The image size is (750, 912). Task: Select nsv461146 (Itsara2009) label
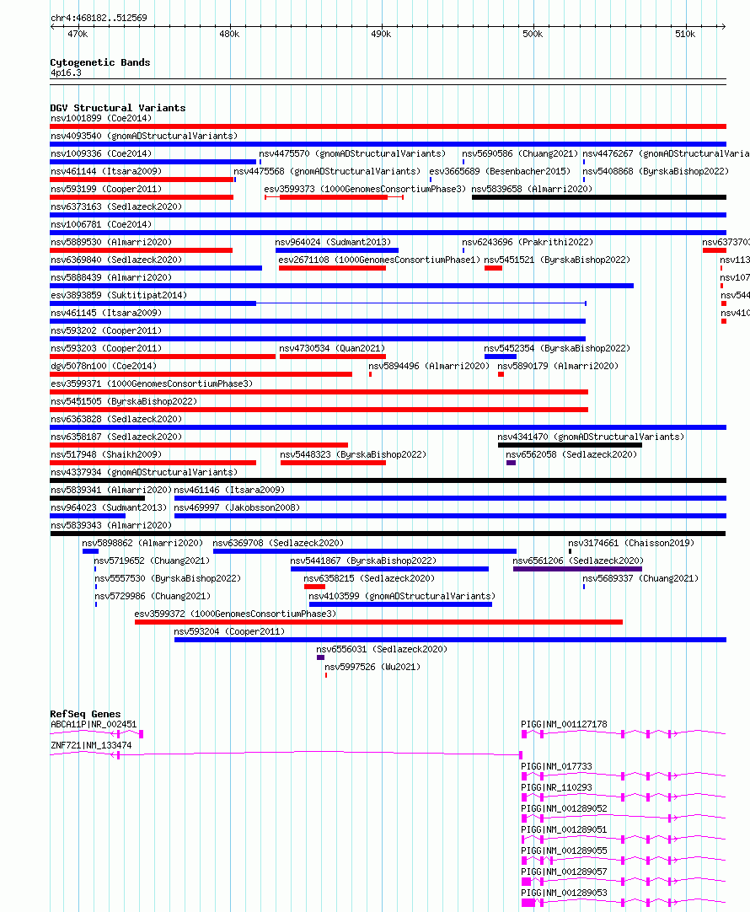(230, 491)
